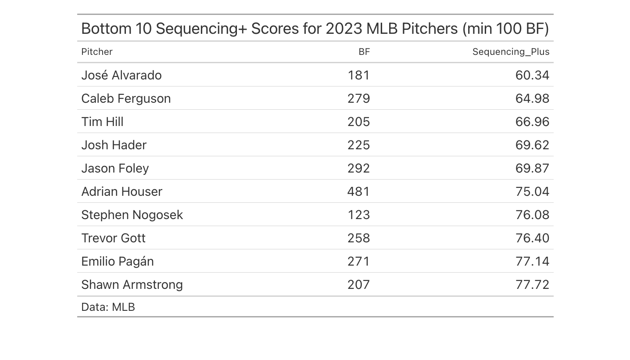This screenshot has height=360, width=630.
Task: Select the 69.87 score cell
Action: [x=532, y=168]
